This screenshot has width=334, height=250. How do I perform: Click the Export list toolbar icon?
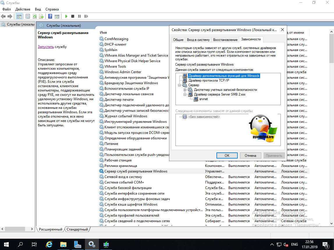[41, 17]
